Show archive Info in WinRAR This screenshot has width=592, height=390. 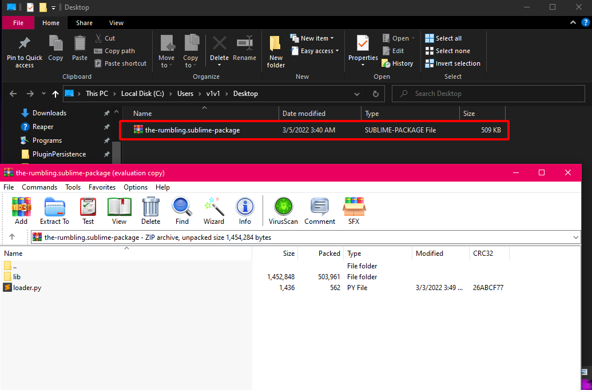tap(245, 211)
